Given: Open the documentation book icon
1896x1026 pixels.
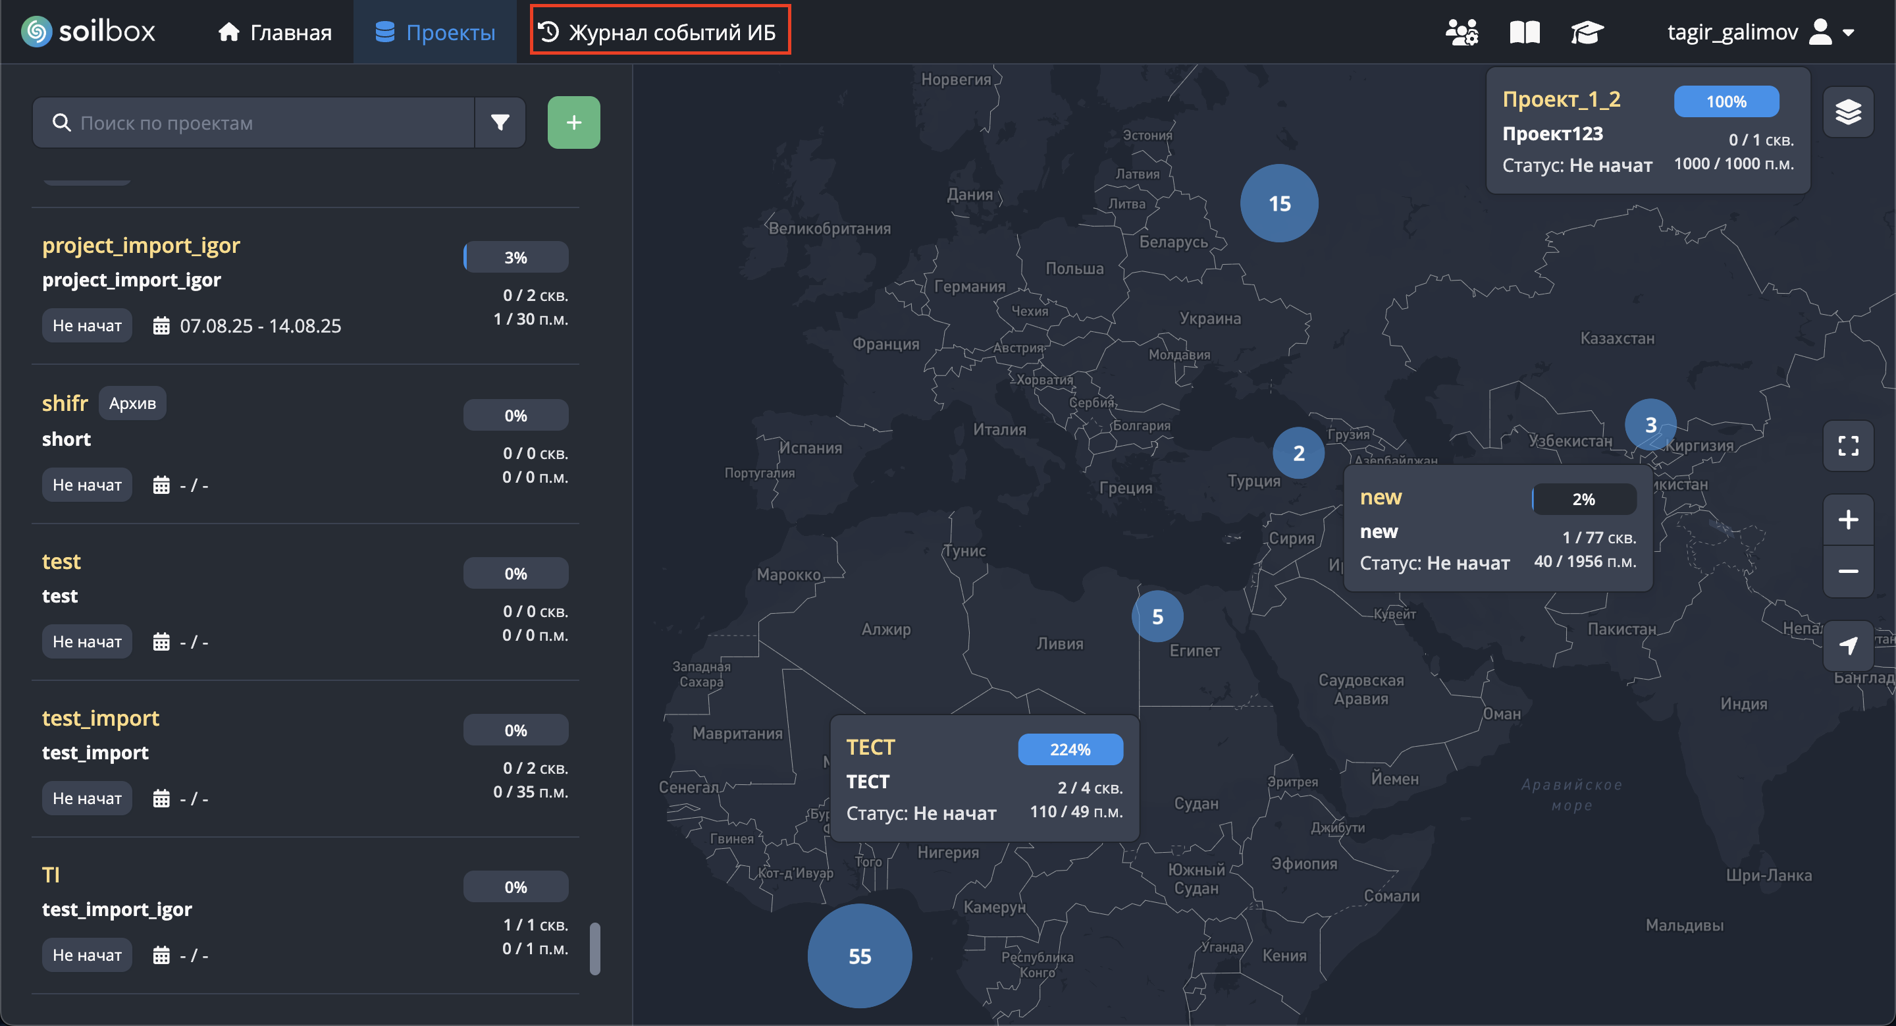Looking at the screenshot, I should click(1524, 32).
